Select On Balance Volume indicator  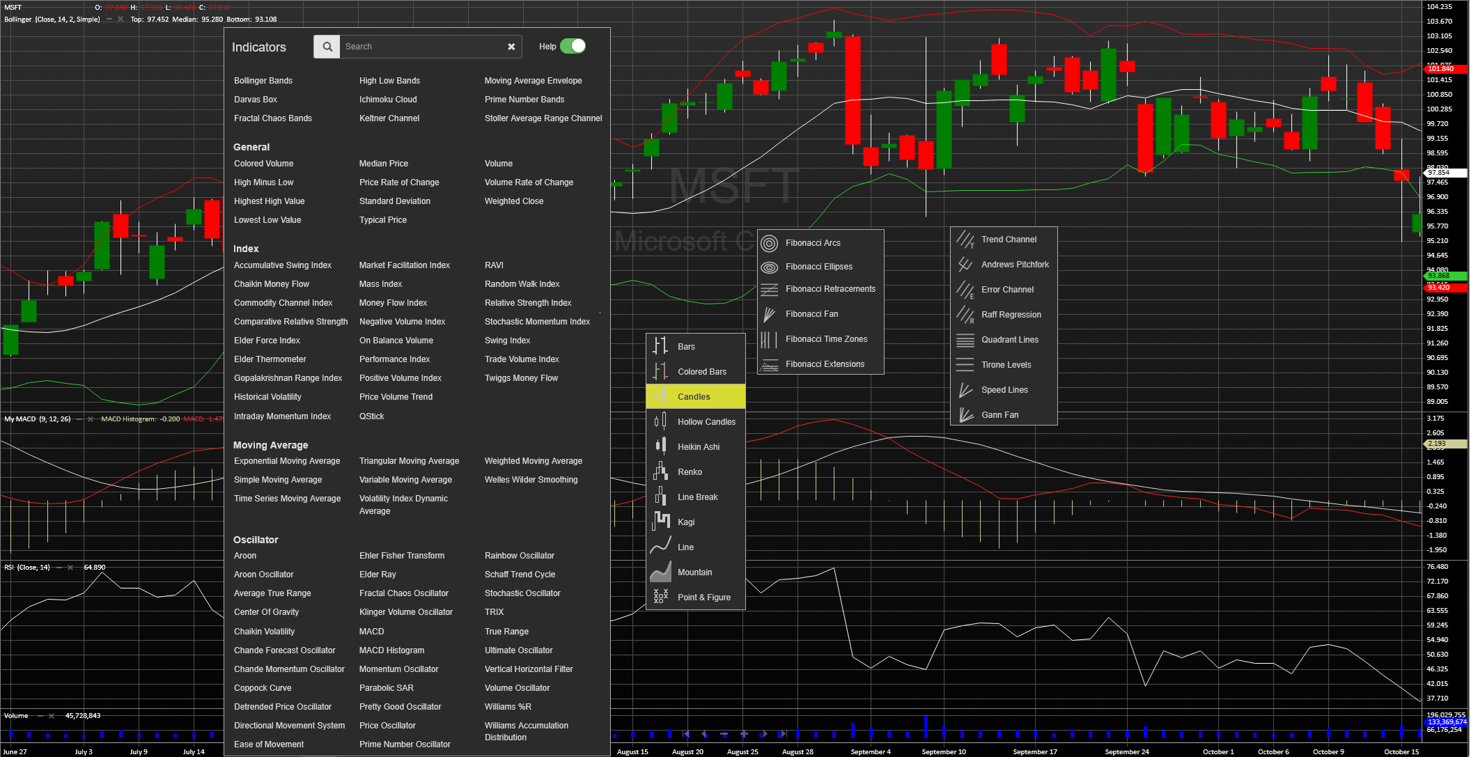(396, 341)
